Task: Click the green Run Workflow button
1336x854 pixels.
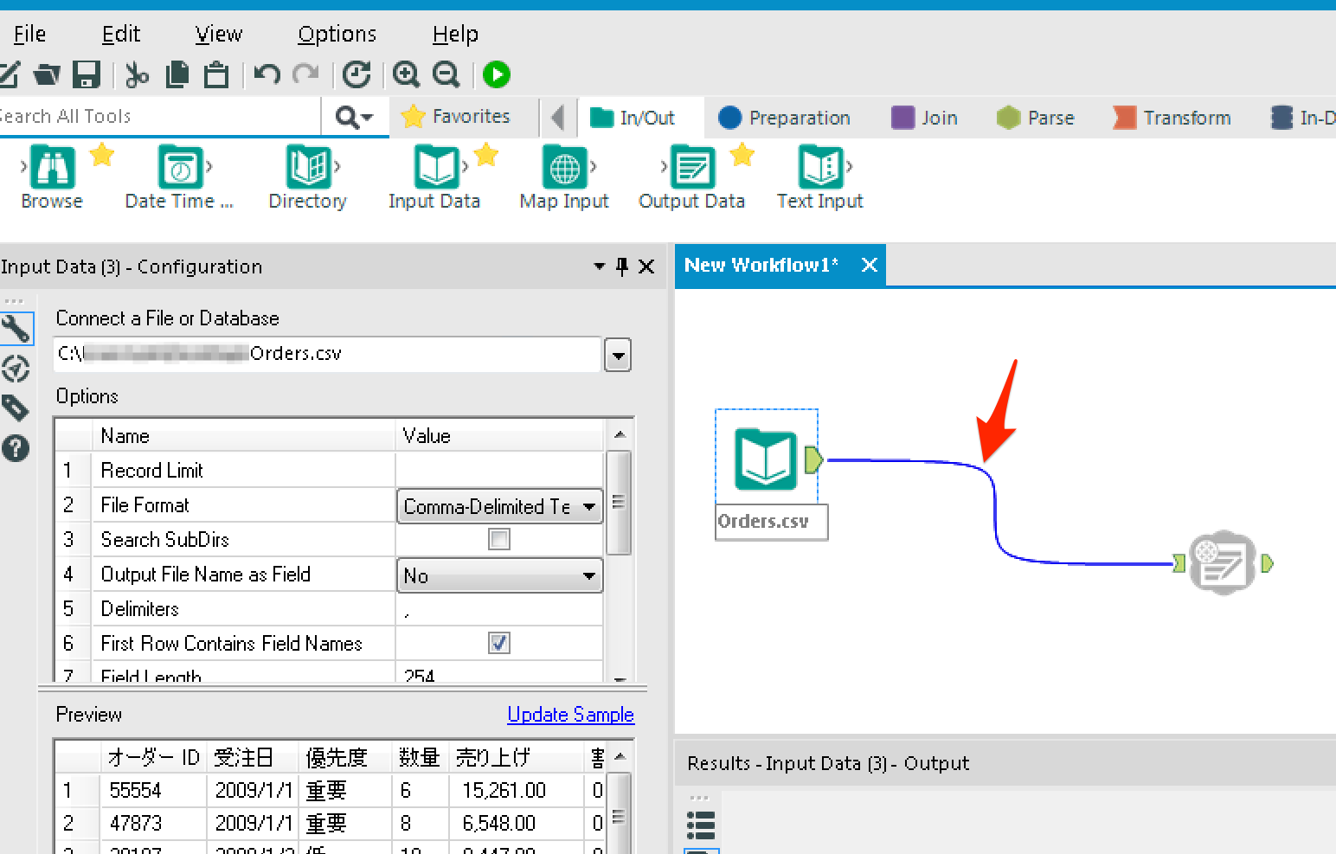Action: 497,75
